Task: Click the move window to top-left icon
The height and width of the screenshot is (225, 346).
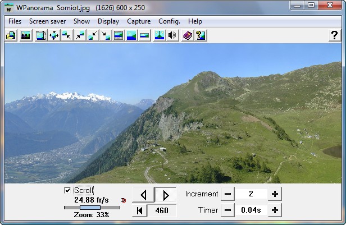Action: [67, 35]
